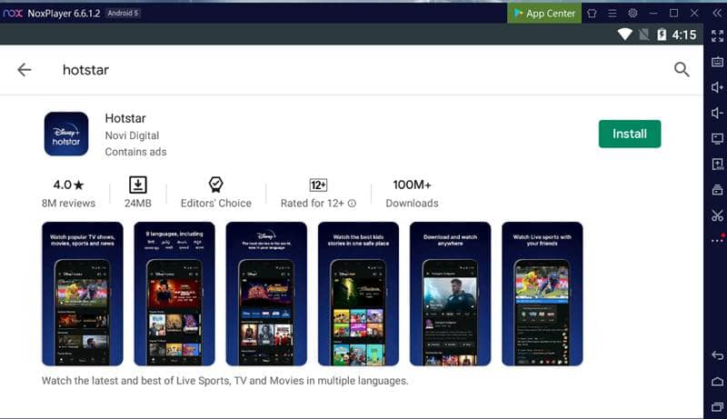Click the 100M+ Downloads stat
The width and height of the screenshot is (727, 419).
point(412,194)
